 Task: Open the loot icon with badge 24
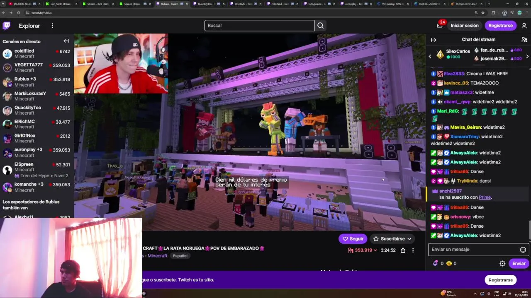(x=440, y=25)
